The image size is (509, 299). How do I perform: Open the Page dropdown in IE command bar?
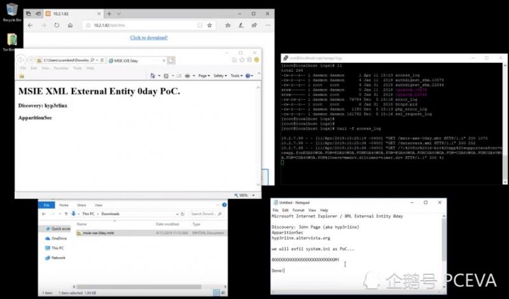pos(204,76)
